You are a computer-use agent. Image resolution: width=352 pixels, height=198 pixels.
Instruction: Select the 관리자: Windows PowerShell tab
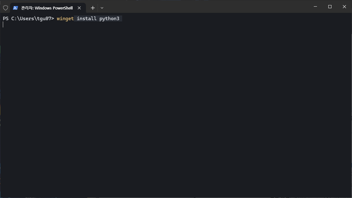(47, 8)
